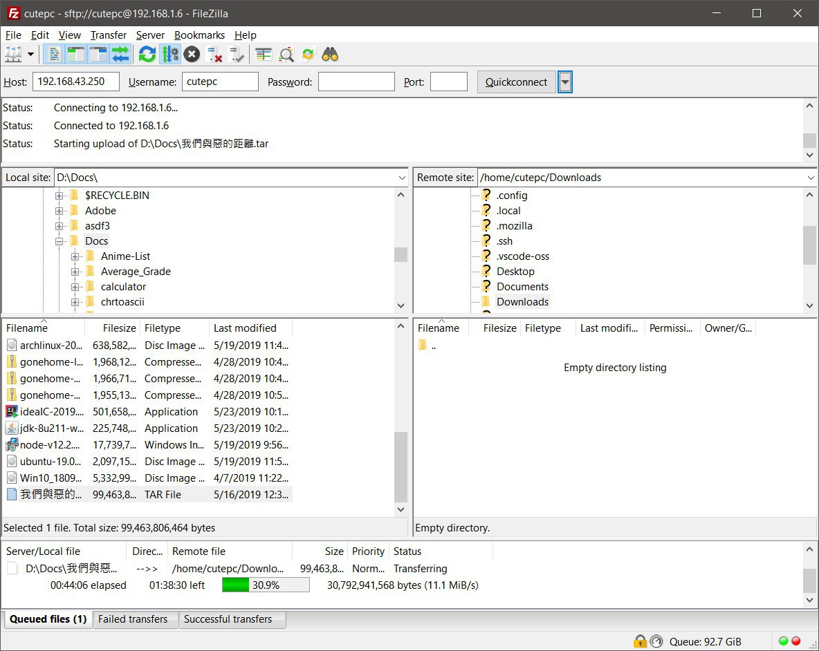Sort local files by Last modified column
This screenshot has height=651, width=819.
point(250,328)
